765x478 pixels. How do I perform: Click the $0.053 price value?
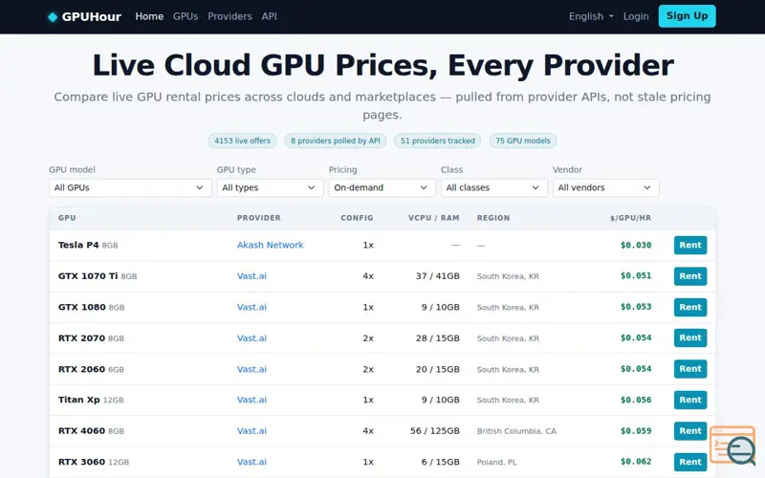click(x=636, y=307)
